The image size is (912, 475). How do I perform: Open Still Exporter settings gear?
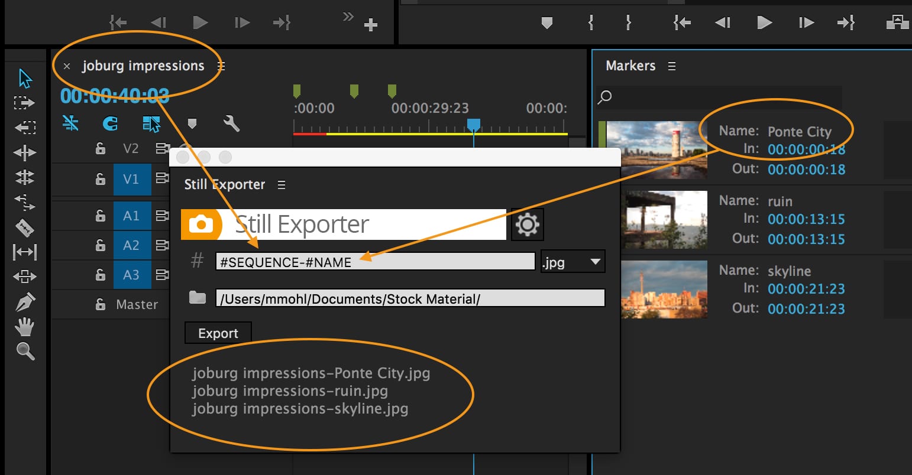pyautogui.click(x=527, y=225)
